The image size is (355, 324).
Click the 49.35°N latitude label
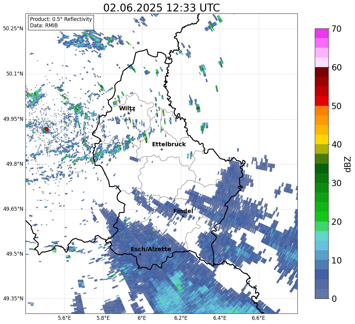click(x=13, y=299)
